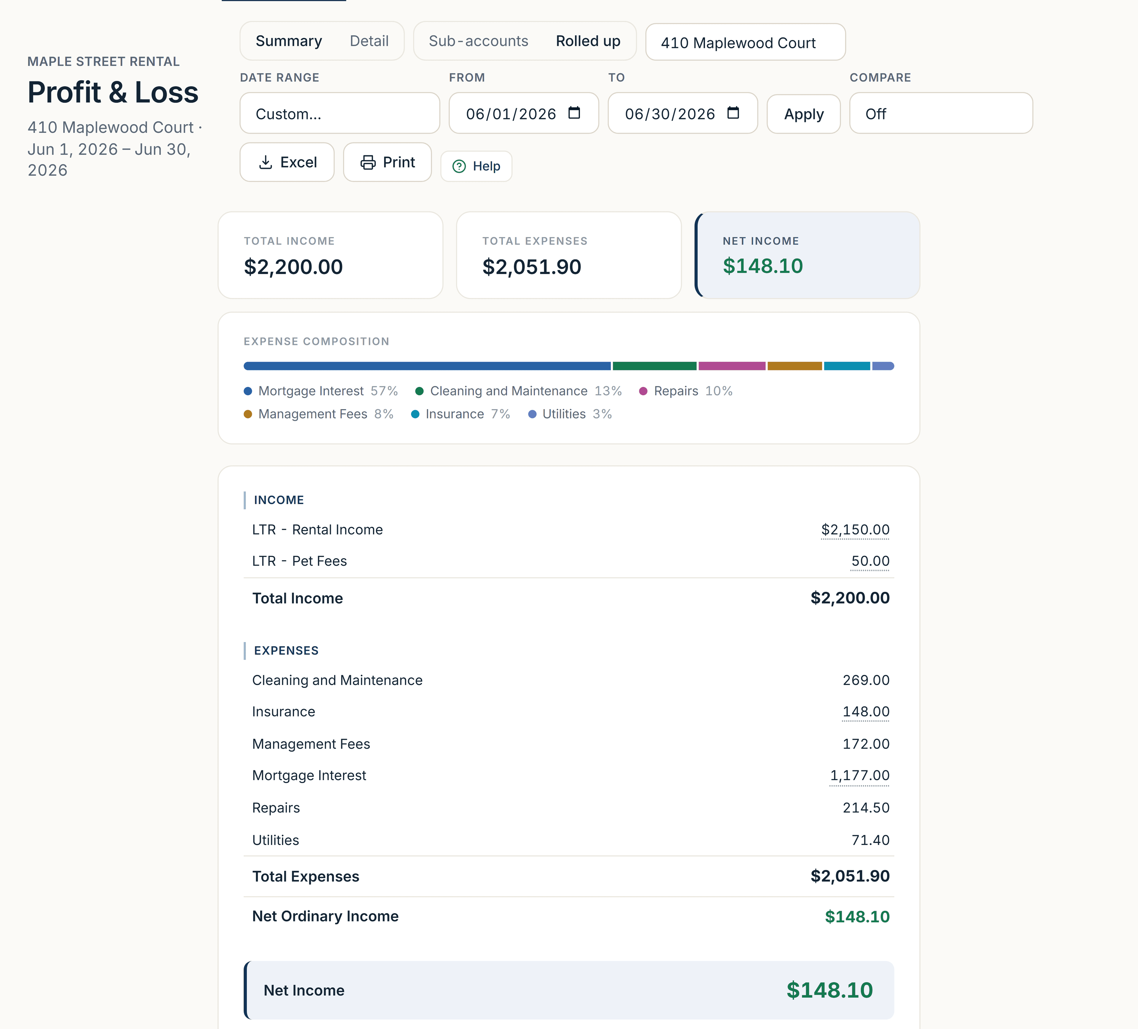1138x1029 pixels.
Task: Click the Total Expenses summary card
Action: point(568,255)
